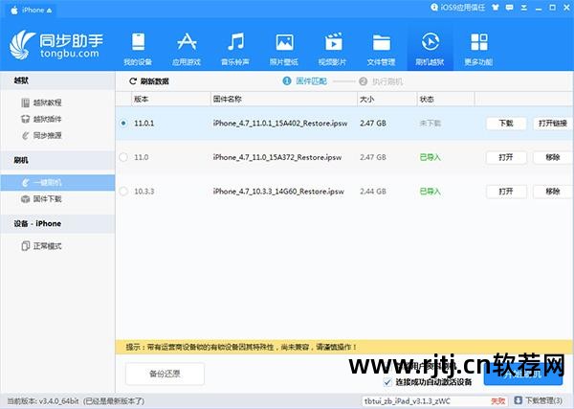Click 下载 for 11.0.1 firmware

coord(506,124)
